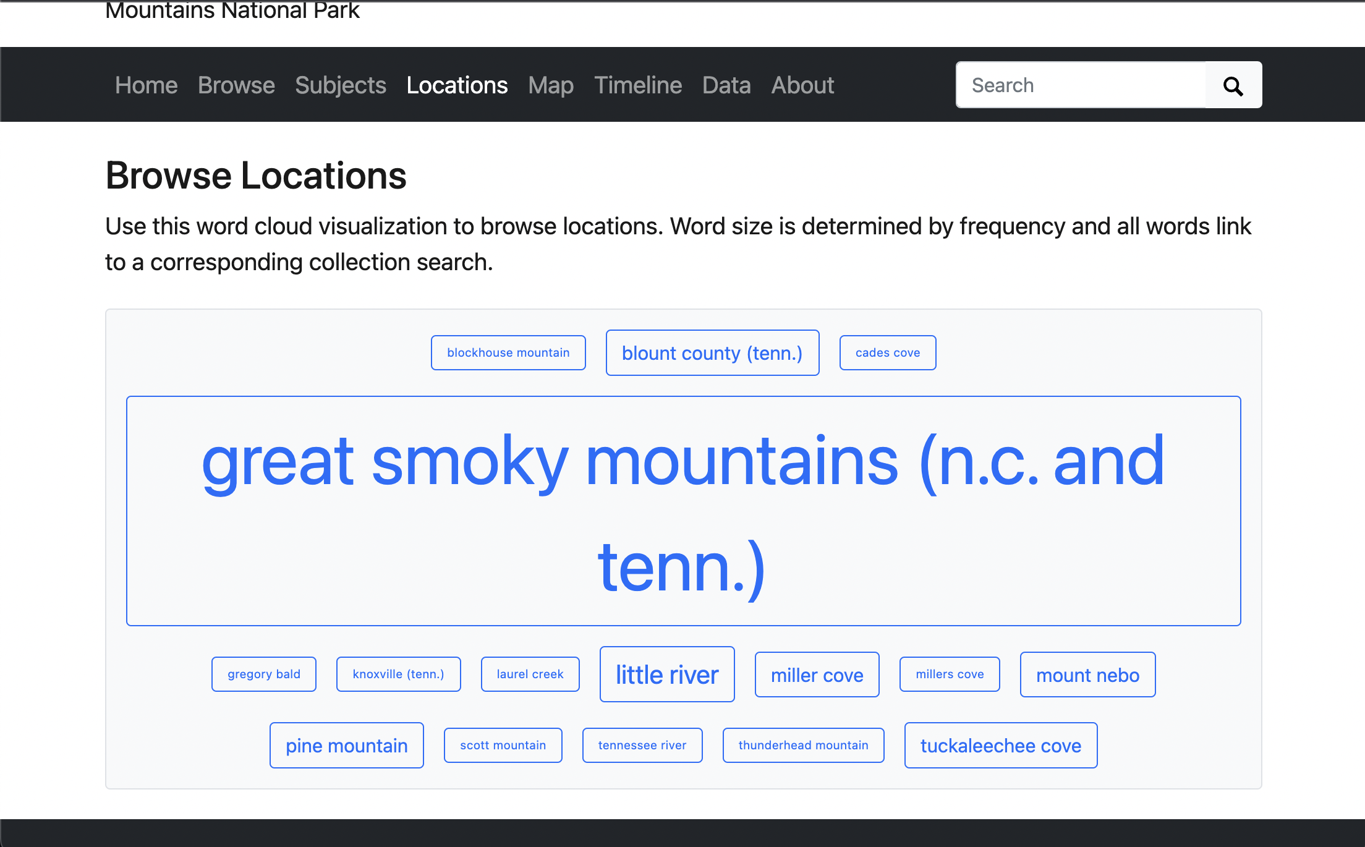Click the gregory bald tag
Image resolution: width=1365 pixels, height=847 pixels.
click(264, 674)
